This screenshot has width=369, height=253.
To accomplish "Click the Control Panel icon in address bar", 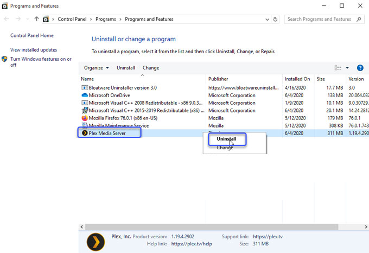I will point(46,19).
